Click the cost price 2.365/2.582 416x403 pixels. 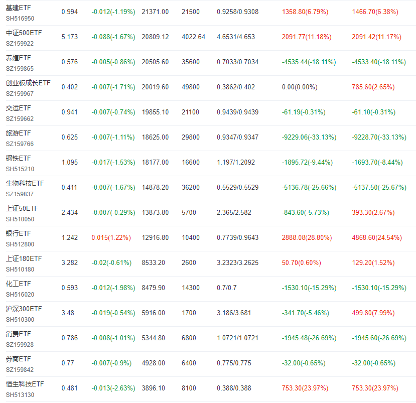click(x=234, y=212)
